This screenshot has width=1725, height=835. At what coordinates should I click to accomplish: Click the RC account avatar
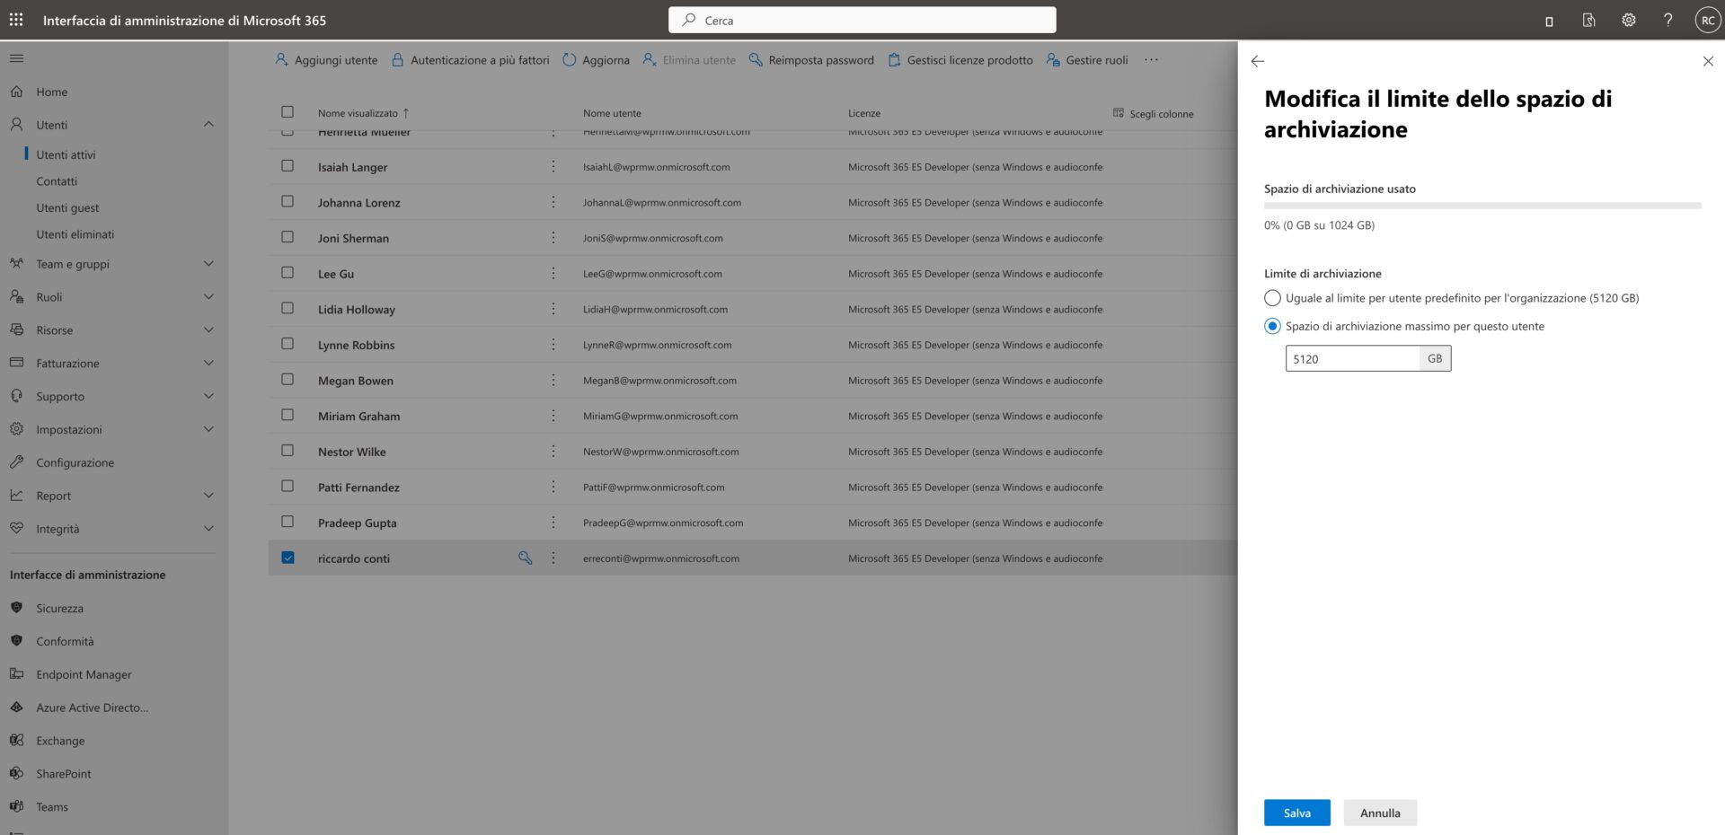tap(1707, 20)
